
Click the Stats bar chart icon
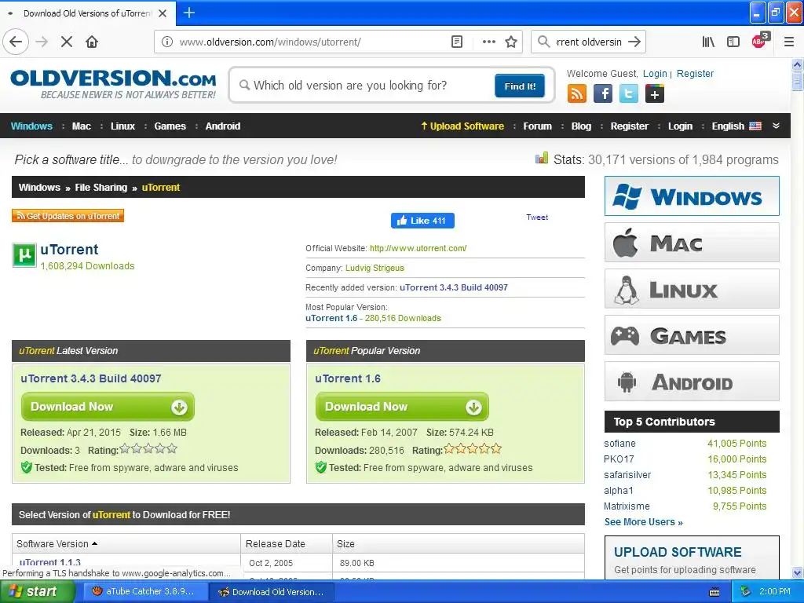(542, 158)
